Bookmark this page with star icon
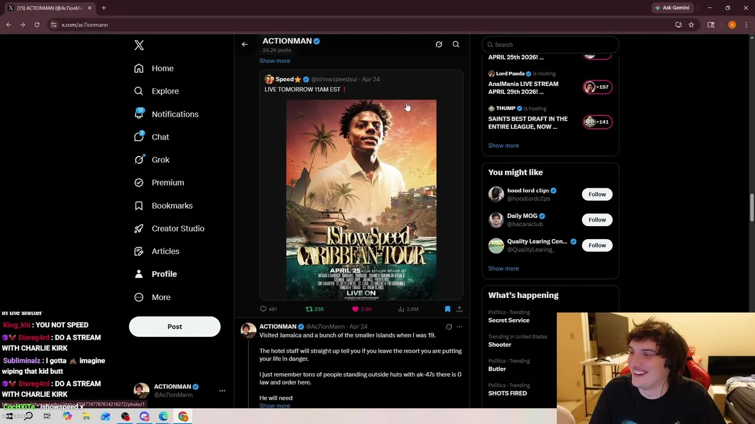The height and width of the screenshot is (424, 755). point(691,25)
